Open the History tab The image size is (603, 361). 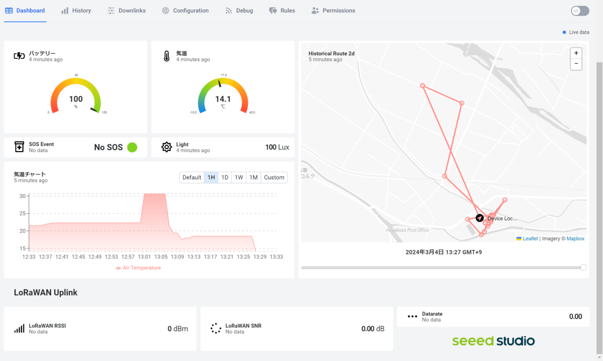point(76,10)
